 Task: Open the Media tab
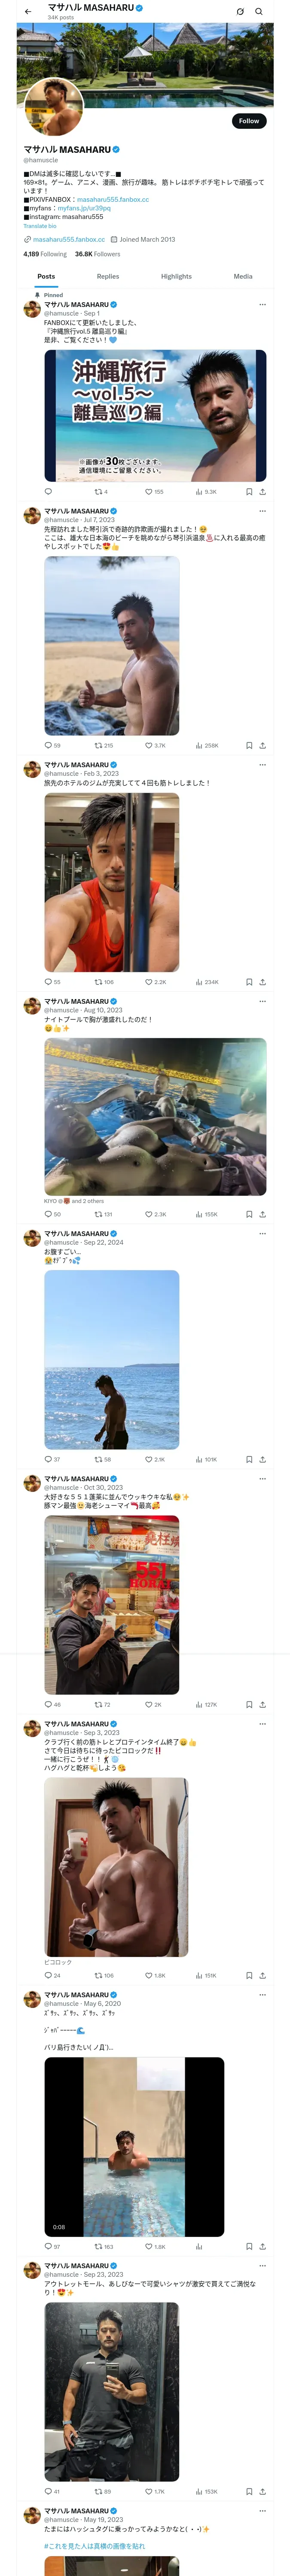(x=242, y=276)
